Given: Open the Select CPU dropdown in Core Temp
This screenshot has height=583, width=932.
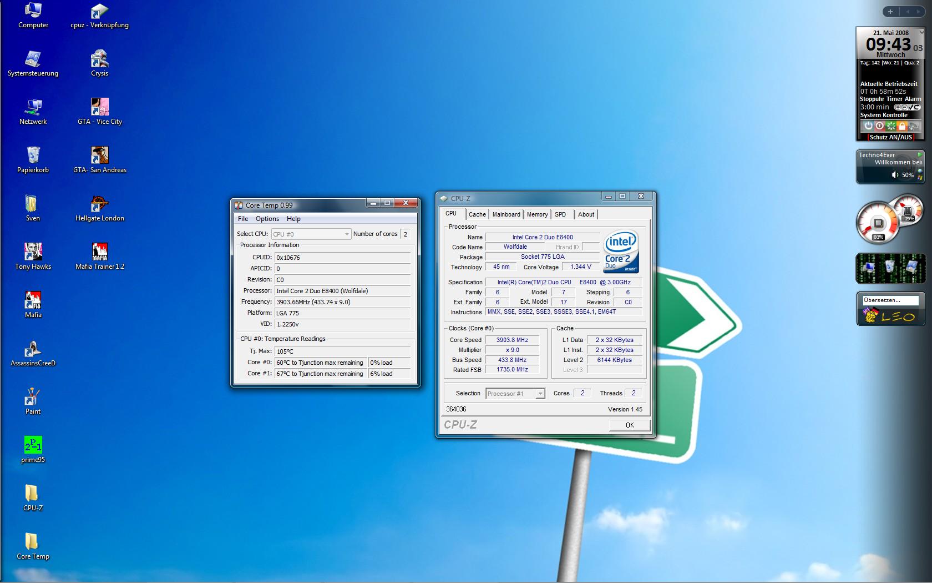Looking at the screenshot, I should click(311, 234).
